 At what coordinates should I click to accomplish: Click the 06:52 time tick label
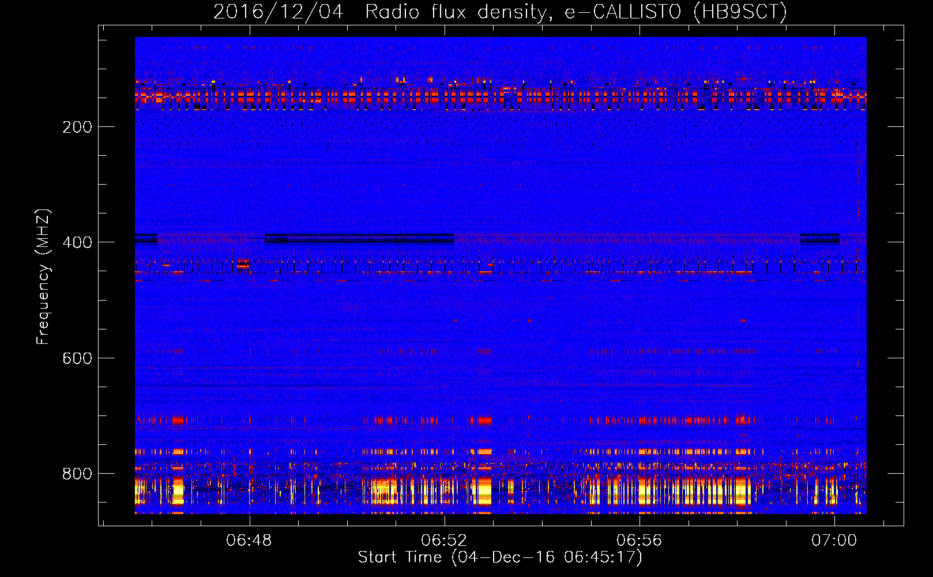[x=444, y=541]
